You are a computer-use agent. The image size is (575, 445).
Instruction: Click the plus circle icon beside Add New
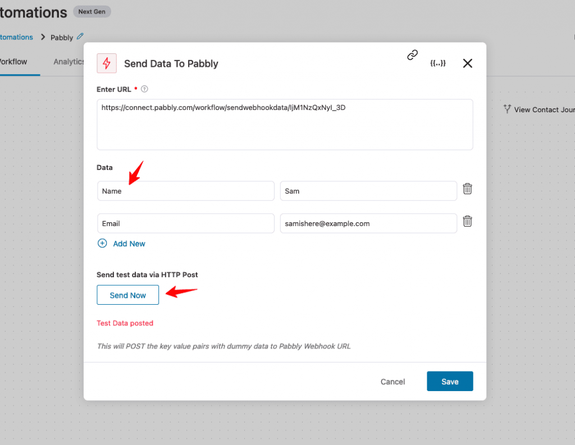(x=102, y=244)
